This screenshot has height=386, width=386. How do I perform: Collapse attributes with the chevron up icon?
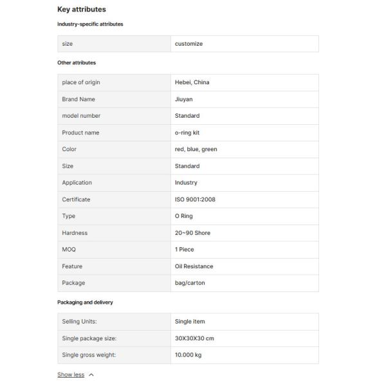91,374
